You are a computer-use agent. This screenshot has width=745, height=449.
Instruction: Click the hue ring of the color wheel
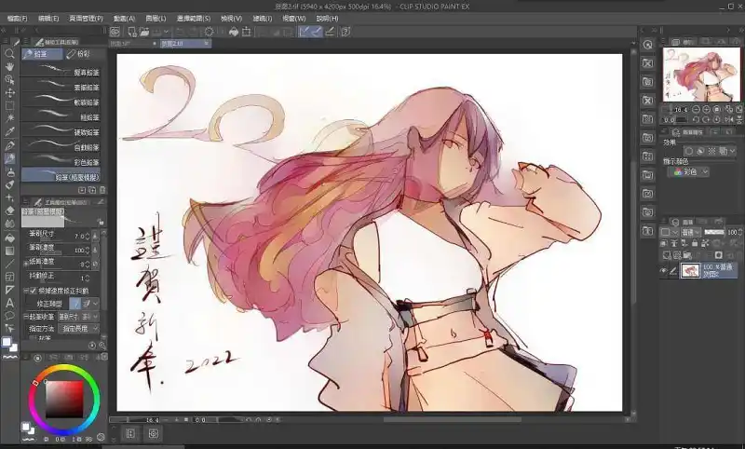tap(63, 369)
